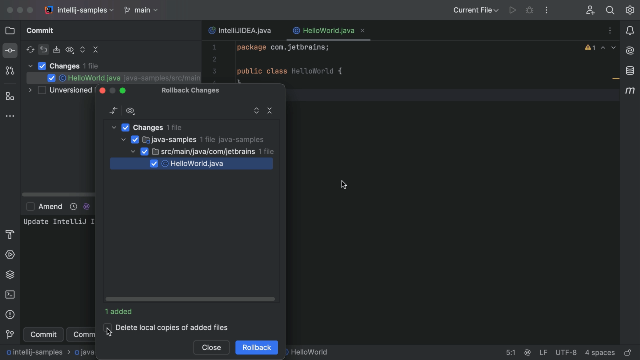Open the Problems tool window

point(10,314)
